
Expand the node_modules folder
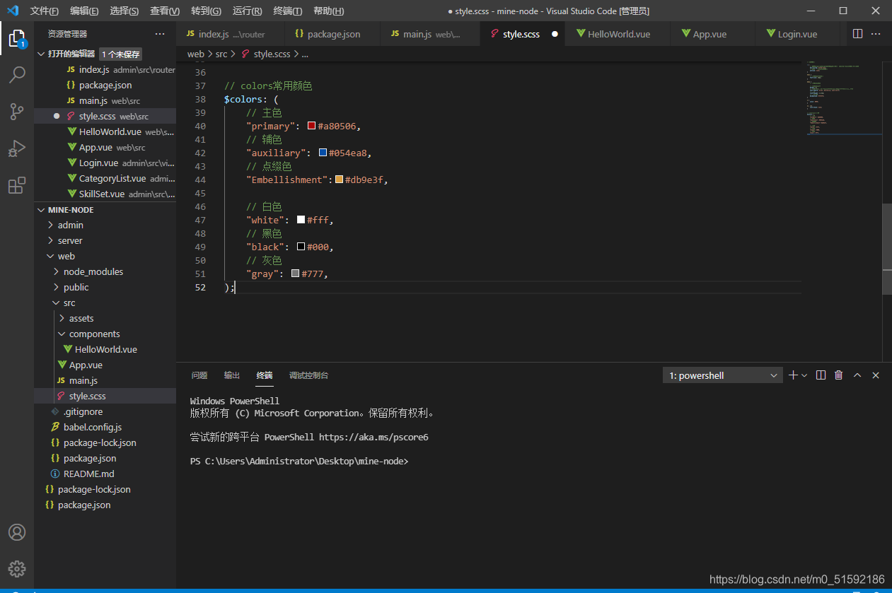pos(93,271)
